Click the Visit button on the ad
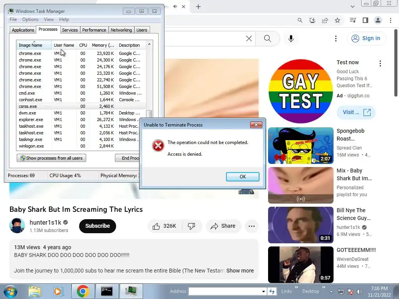Screen dimensions: 399x299 356,112
